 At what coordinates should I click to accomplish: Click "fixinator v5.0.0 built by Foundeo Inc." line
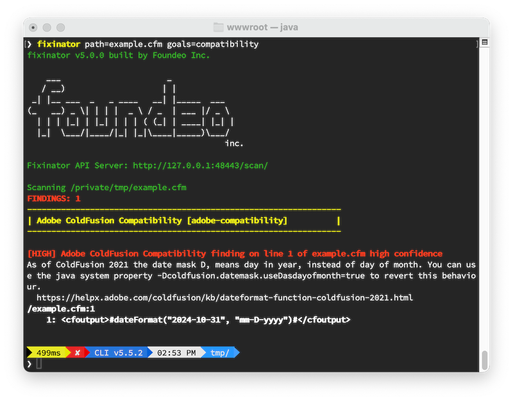118,55
